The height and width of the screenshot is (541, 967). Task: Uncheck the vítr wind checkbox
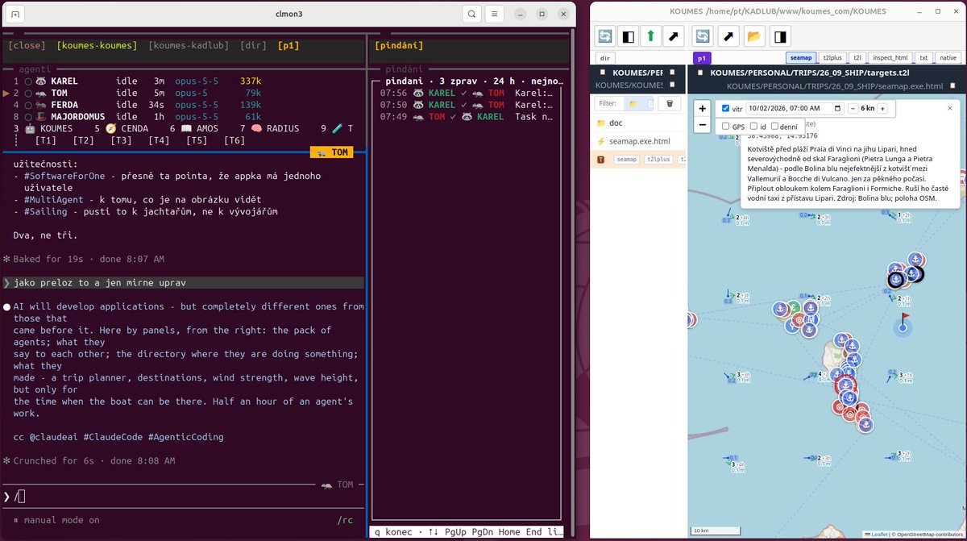725,108
